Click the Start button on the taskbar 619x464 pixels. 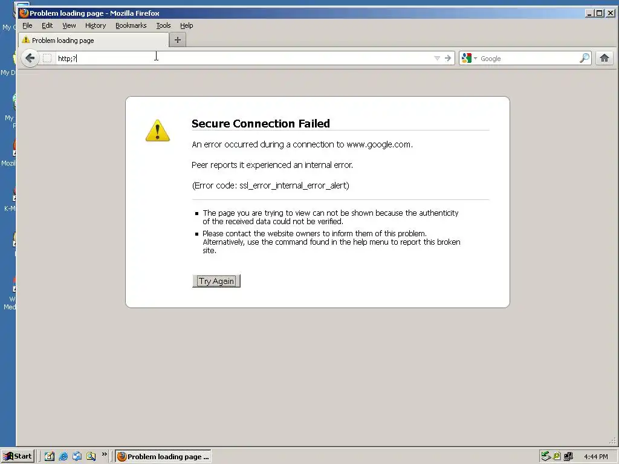(18, 456)
